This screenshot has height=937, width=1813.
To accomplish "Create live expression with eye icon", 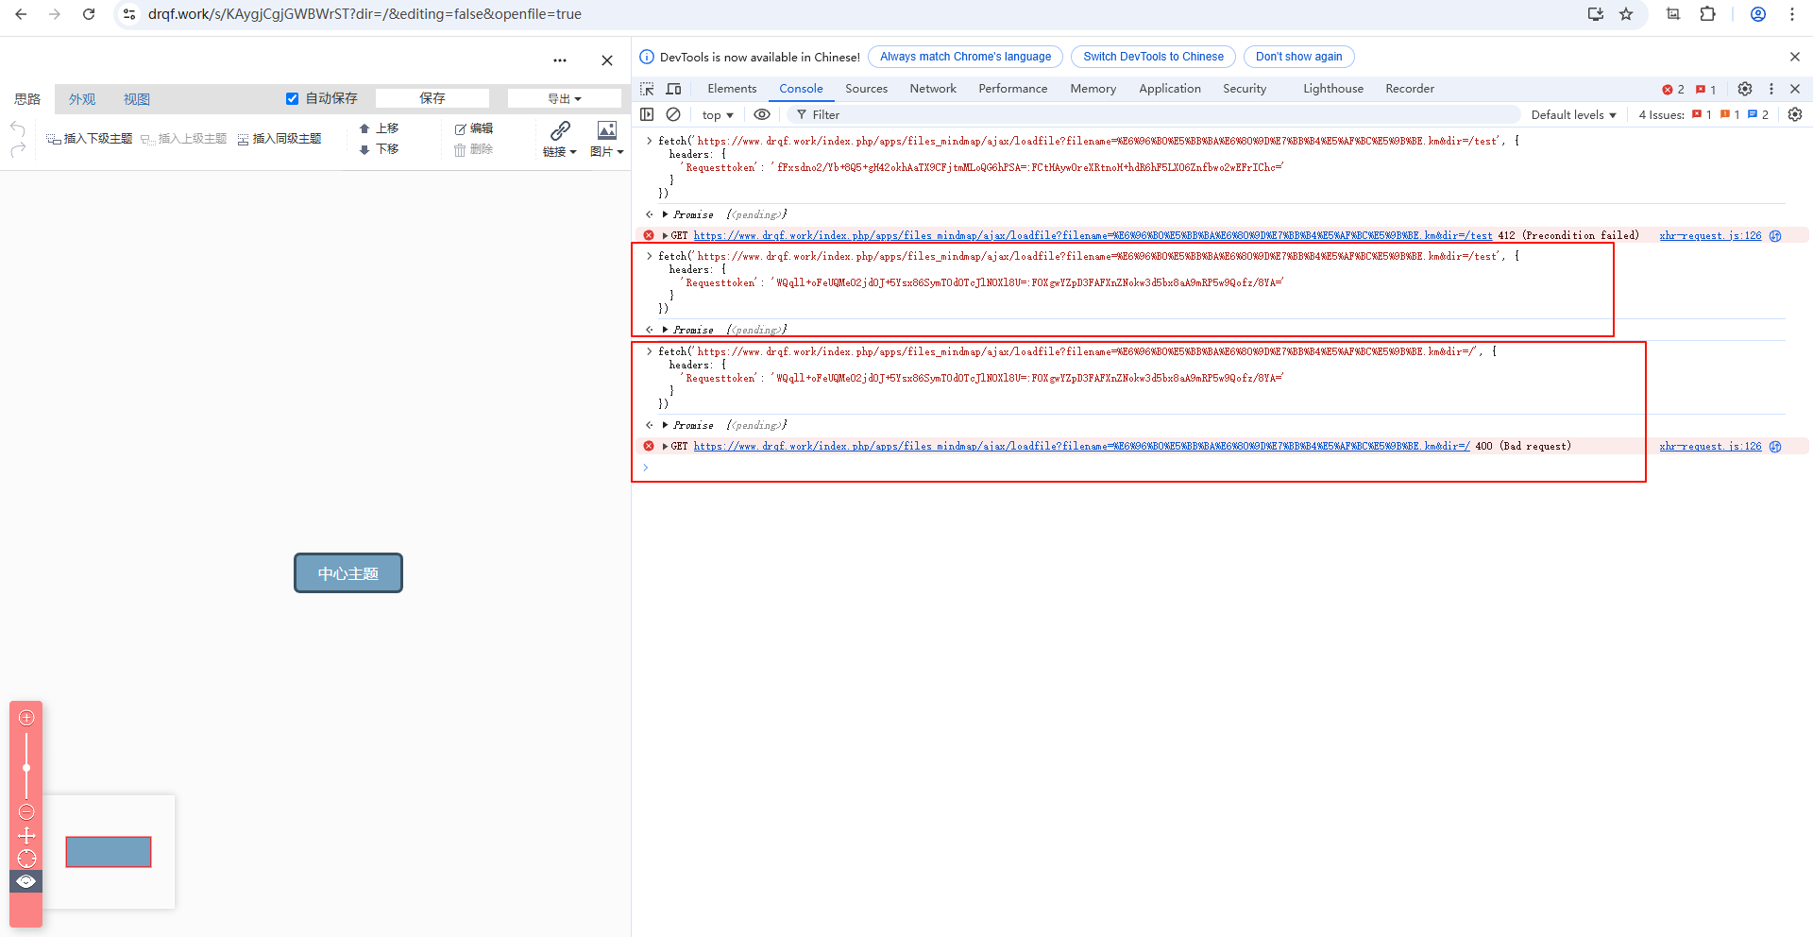I will point(762,114).
